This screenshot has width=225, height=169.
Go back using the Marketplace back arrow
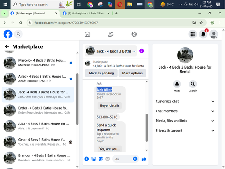(x=7, y=46)
